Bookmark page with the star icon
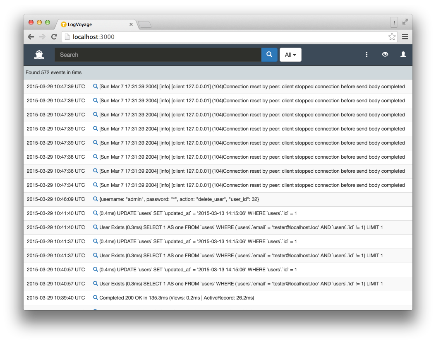Viewport: 436px width, 343px height. click(392, 37)
